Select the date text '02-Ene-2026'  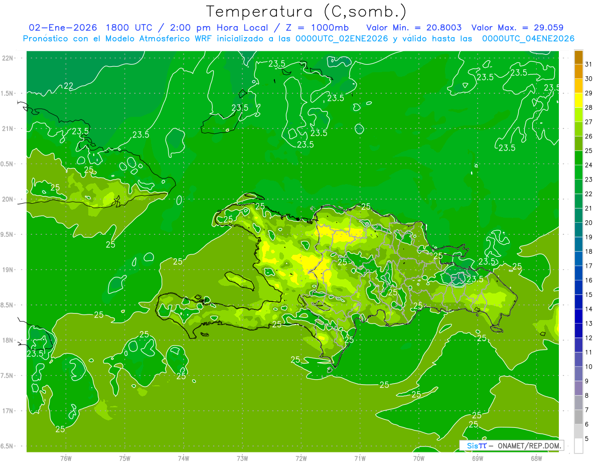[x=62, y=28]
